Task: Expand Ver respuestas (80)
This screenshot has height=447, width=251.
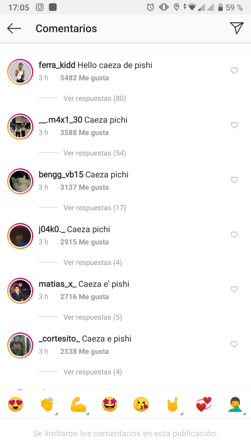Action: pos(94,98)
